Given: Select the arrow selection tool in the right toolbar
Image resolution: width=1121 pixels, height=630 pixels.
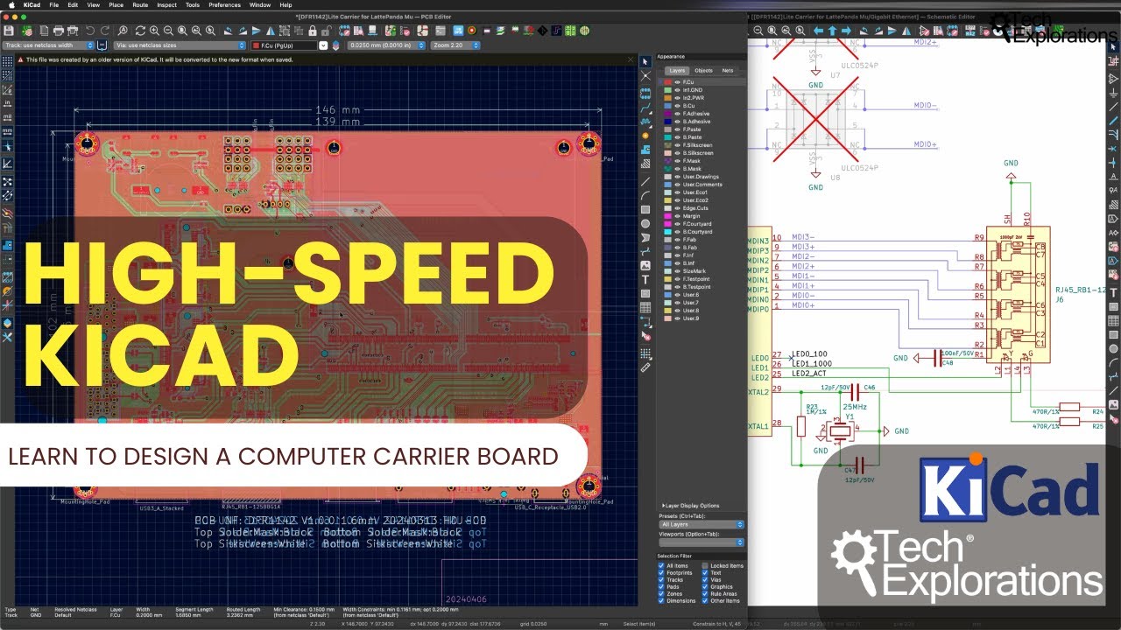Looking at the screenshot, I should coord(645,60).
